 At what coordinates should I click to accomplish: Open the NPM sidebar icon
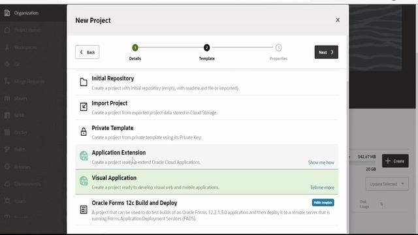tap(7, 115)
